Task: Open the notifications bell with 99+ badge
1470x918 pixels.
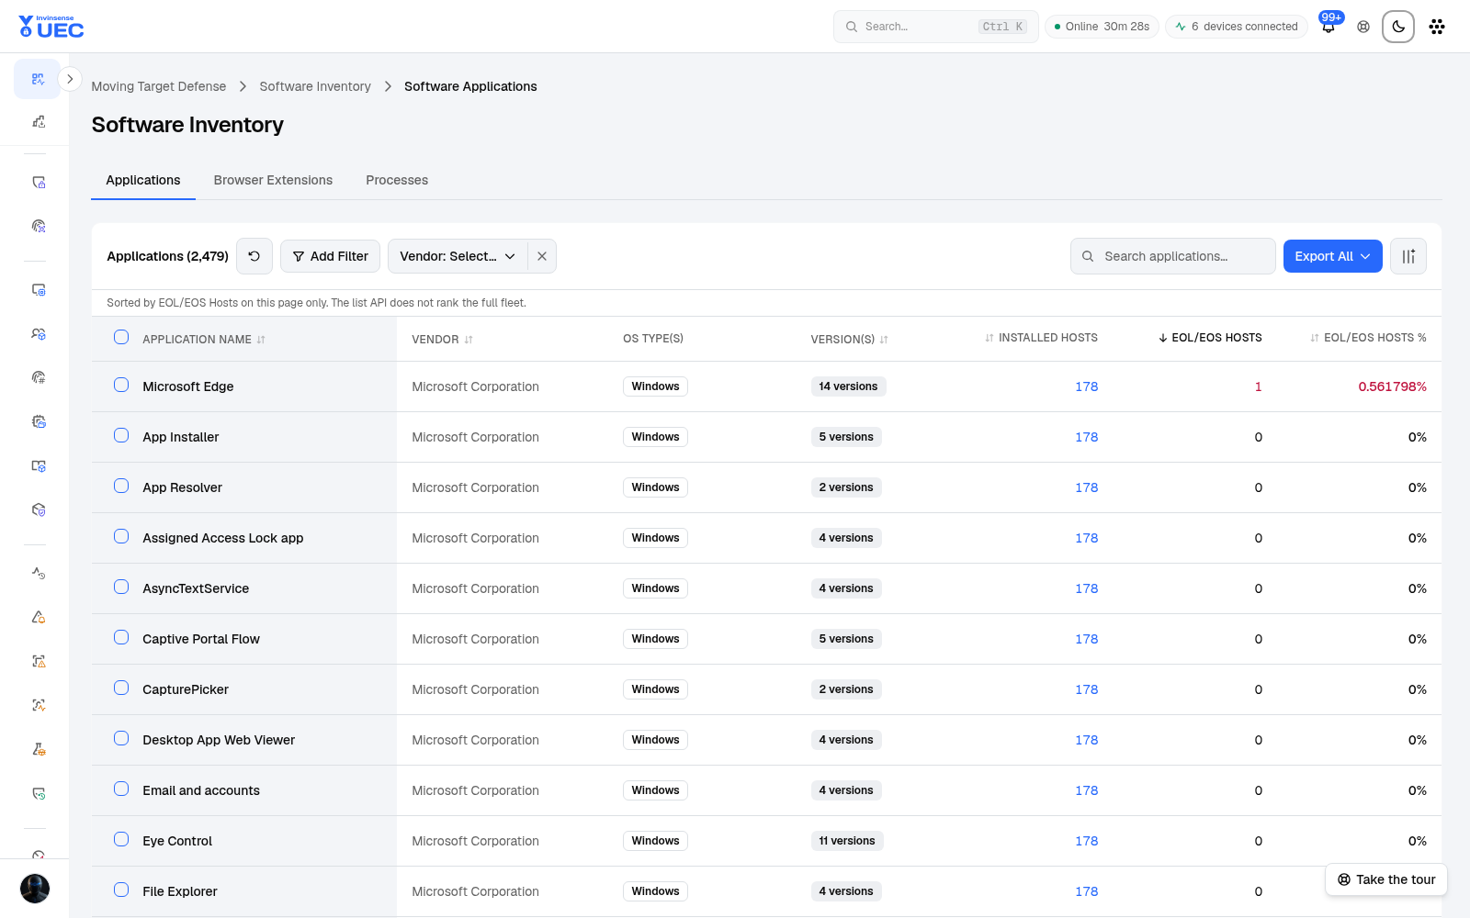Action: pyautogui.click(x=1329, y=26)
